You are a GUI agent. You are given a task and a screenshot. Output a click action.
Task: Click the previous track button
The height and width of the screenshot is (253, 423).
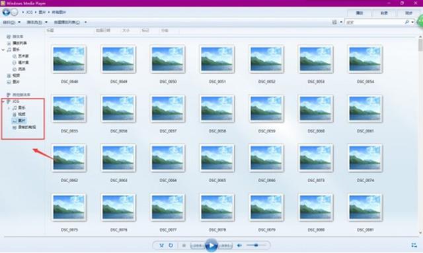click(198, 246)
